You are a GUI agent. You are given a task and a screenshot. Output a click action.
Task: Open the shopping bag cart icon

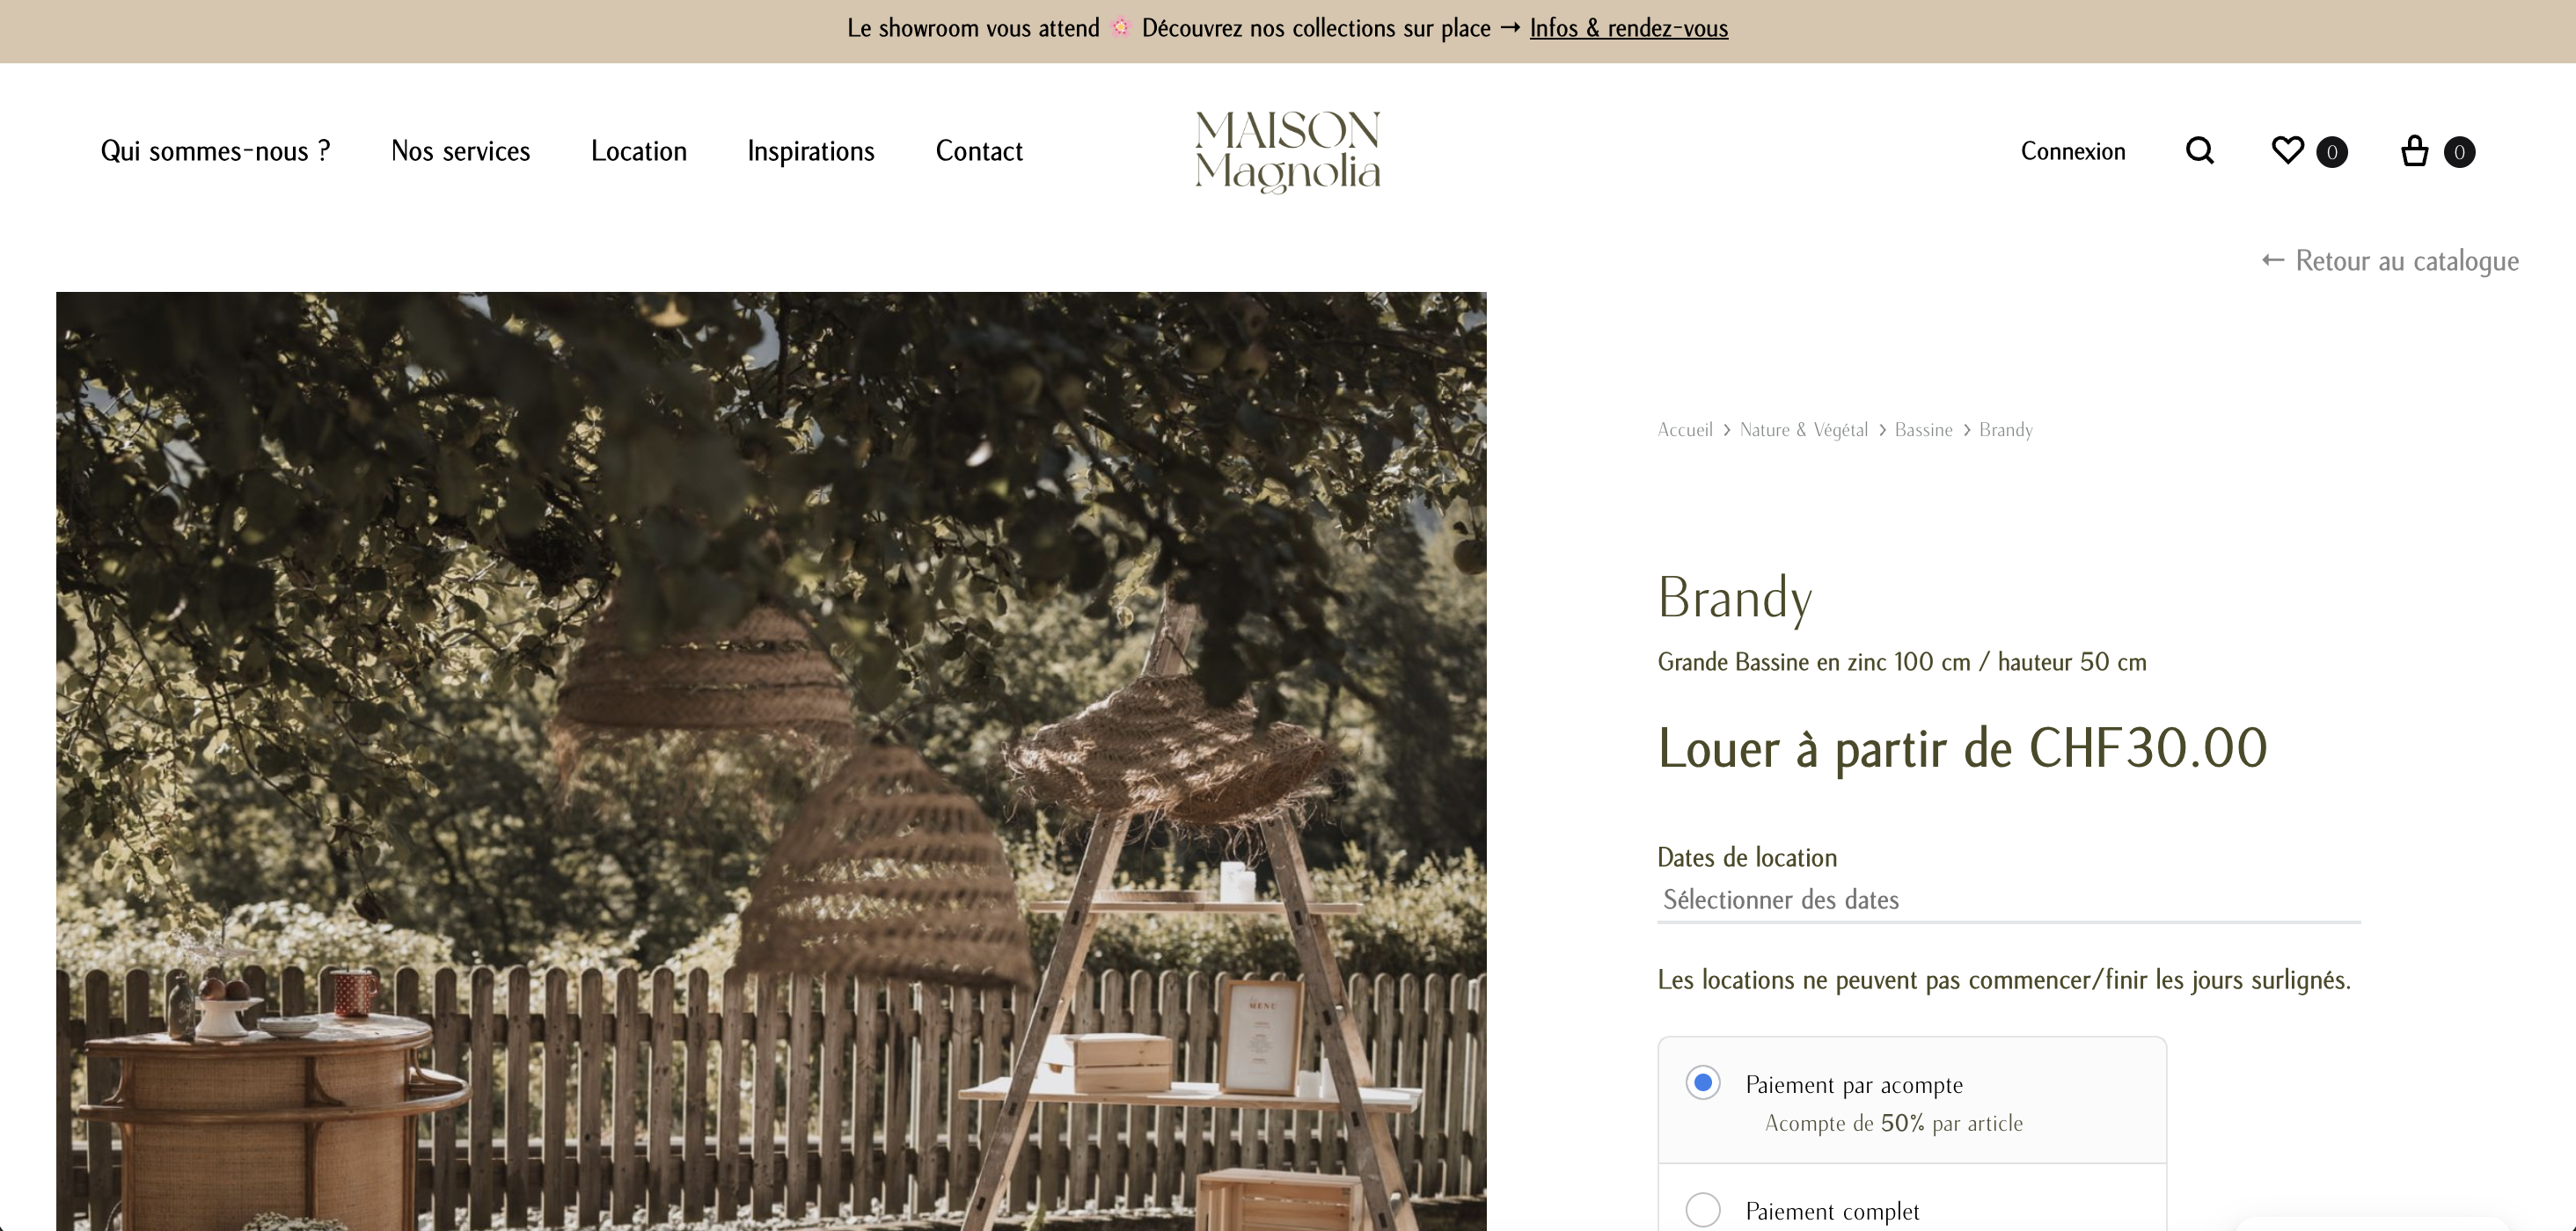pyautogui.click(x=2414, y=151)
